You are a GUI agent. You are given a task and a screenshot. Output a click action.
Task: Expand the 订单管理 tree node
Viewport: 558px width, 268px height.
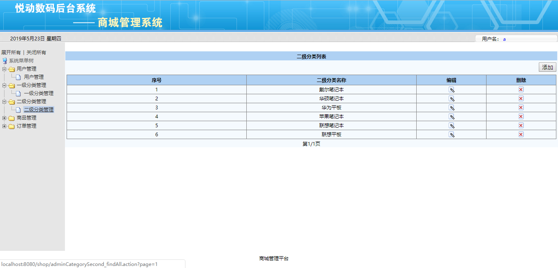(x=4, y=126)
